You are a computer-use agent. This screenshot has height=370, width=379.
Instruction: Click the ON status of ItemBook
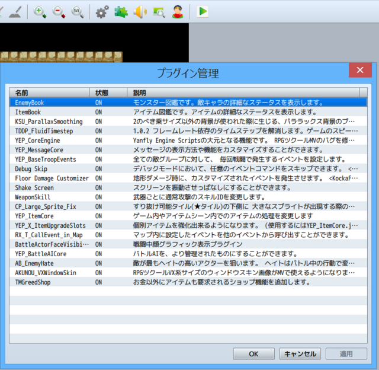98,112
